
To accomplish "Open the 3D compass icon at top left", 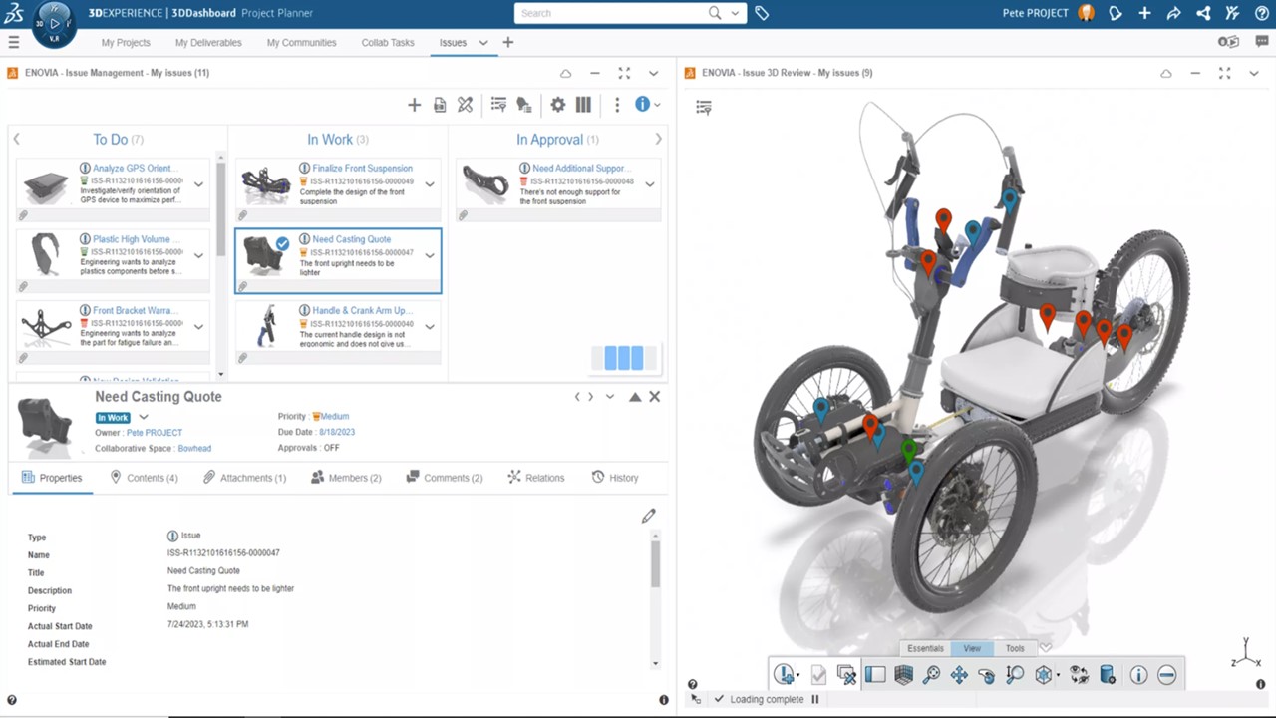I will (x=53, y=23).
